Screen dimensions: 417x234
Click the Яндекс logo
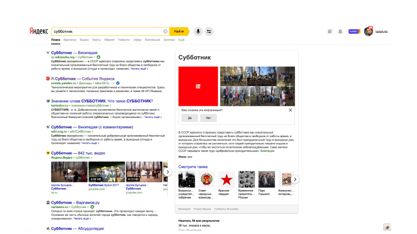pyautogui.click(x=39, y=31)
